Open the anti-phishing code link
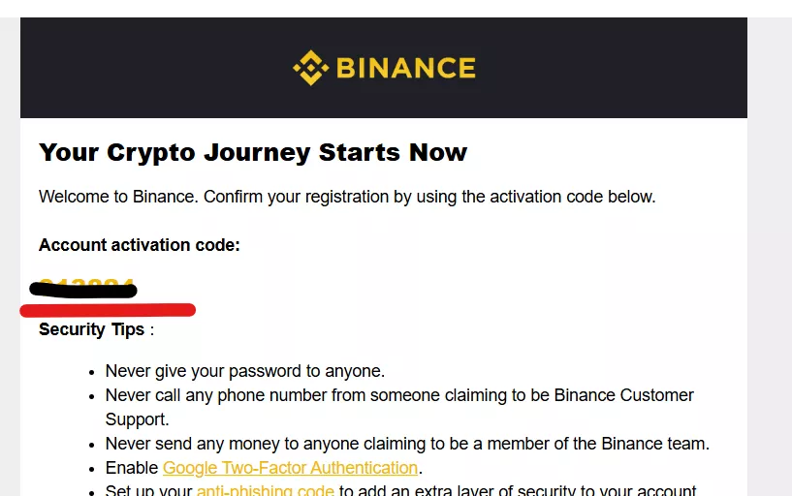The image size is (792, 496). (265, 491)
